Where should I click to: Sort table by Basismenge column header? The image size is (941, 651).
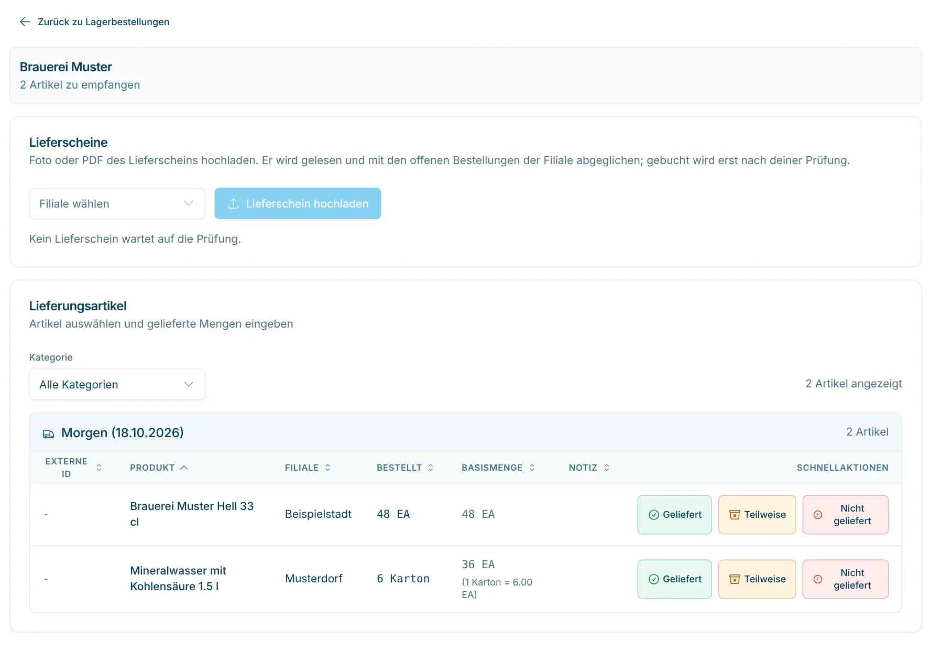tap(498, 468)
